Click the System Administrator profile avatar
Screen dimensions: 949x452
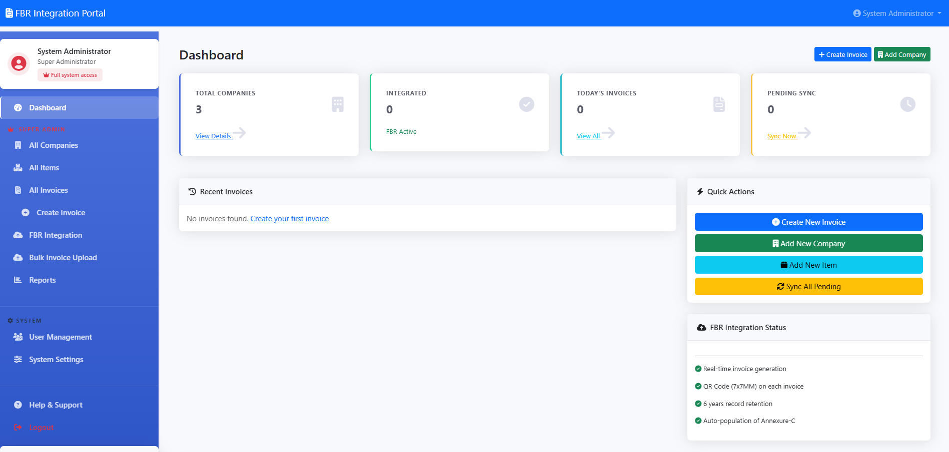pyautogui.click(x=19, y=63)
